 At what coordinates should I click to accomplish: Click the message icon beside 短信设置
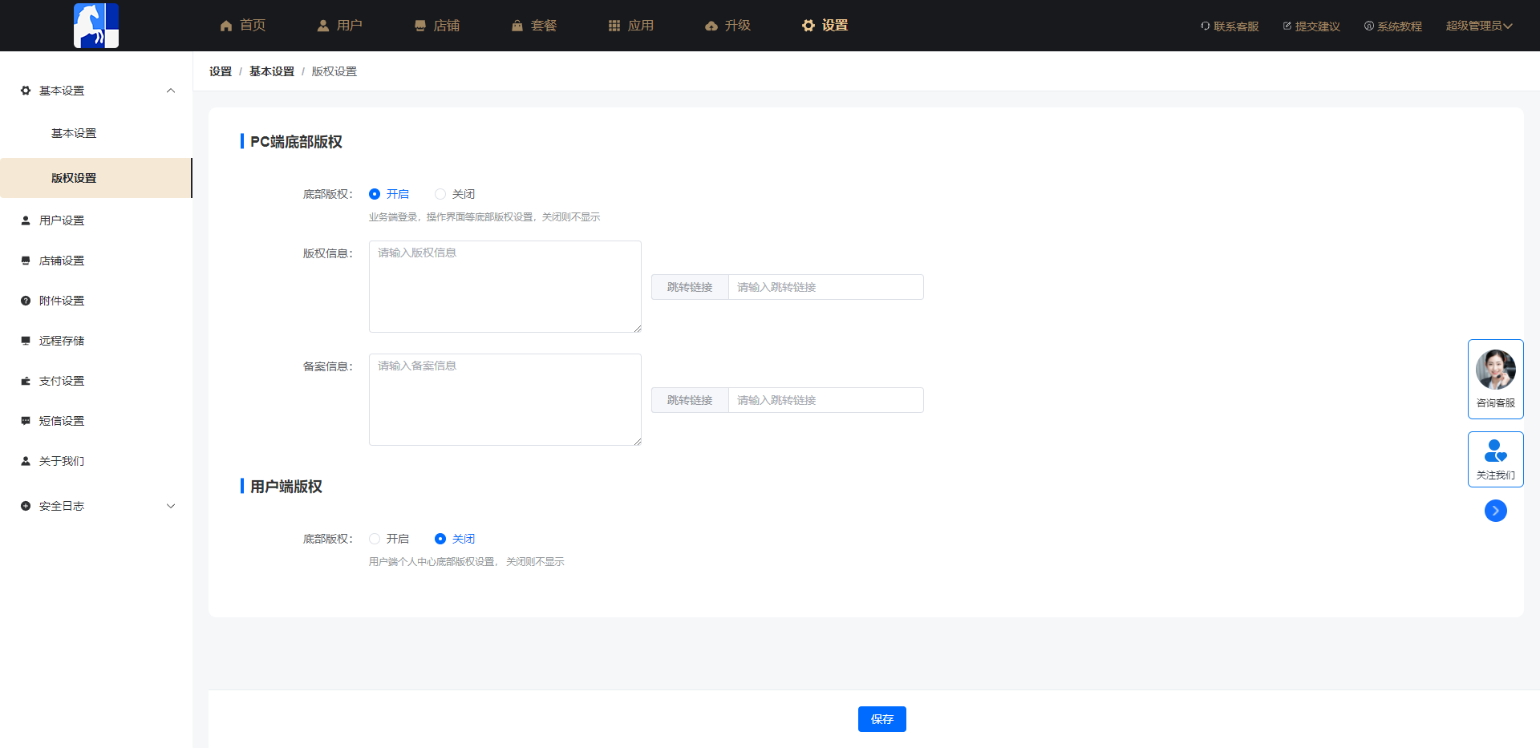click(x=26, y=421)
